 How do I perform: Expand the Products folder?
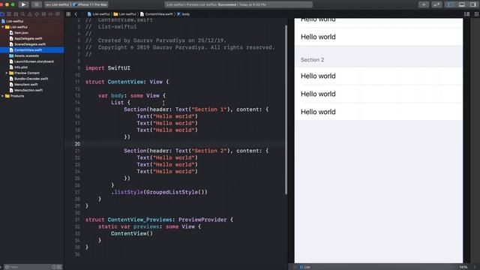(3, 96)
